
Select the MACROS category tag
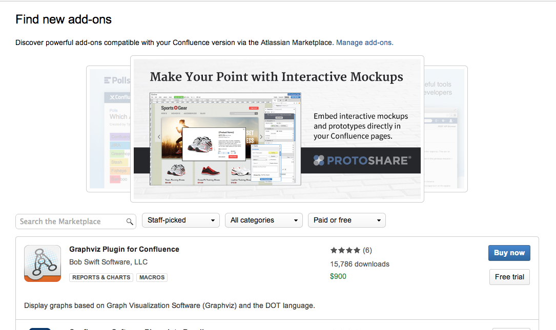click(152, 277)
